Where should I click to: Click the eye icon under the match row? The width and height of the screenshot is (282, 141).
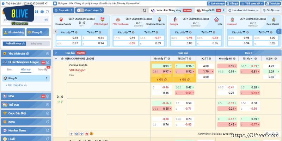(81, 134)
